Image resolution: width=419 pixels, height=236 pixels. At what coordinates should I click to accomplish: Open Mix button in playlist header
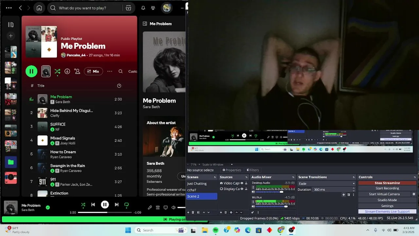pyautogui.click(x=93, y=71)
